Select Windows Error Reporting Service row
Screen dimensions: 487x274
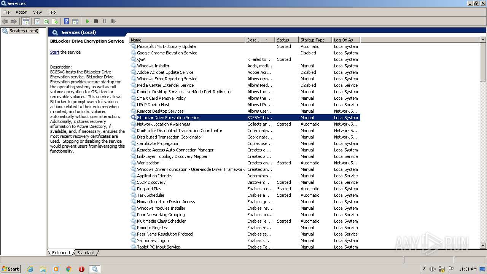(x=245, y=79)
